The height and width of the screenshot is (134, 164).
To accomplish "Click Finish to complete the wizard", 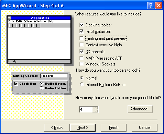I will 113,127.
